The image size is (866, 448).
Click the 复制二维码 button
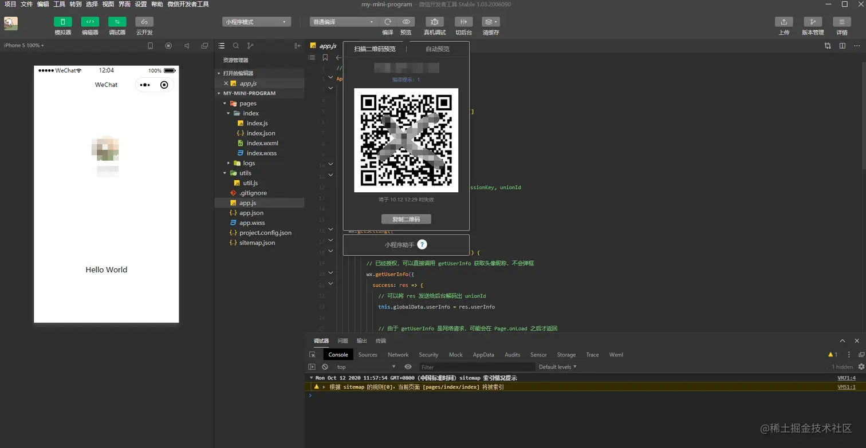pos(406,219)
